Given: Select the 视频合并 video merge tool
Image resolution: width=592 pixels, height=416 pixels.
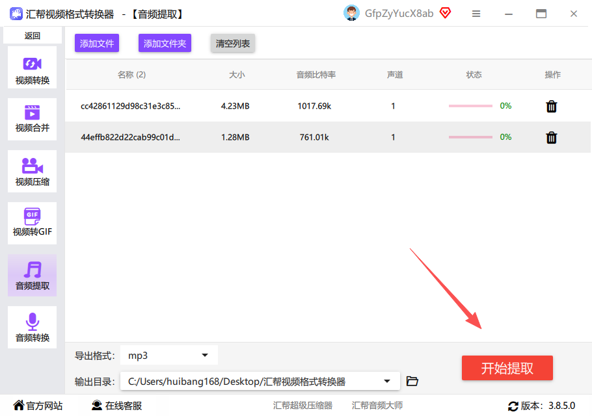Looking at the screenshot, I should [x=32, y=119].
